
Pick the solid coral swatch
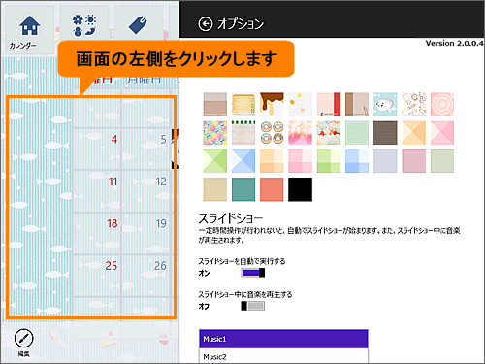pos(272,189)
